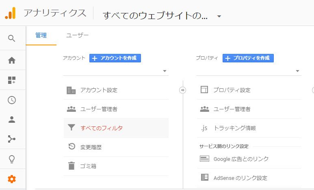Open the Audience person icon
314x190 pixels.
pos(12,120)
